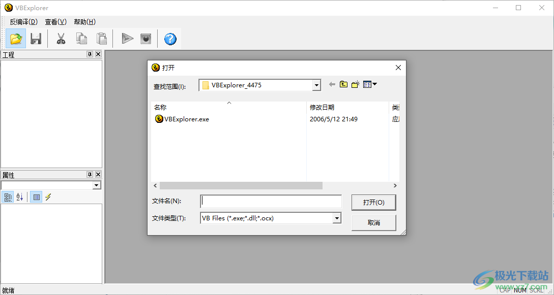
Task: Close the 工程 panel
Action: [x=98, y=54]
